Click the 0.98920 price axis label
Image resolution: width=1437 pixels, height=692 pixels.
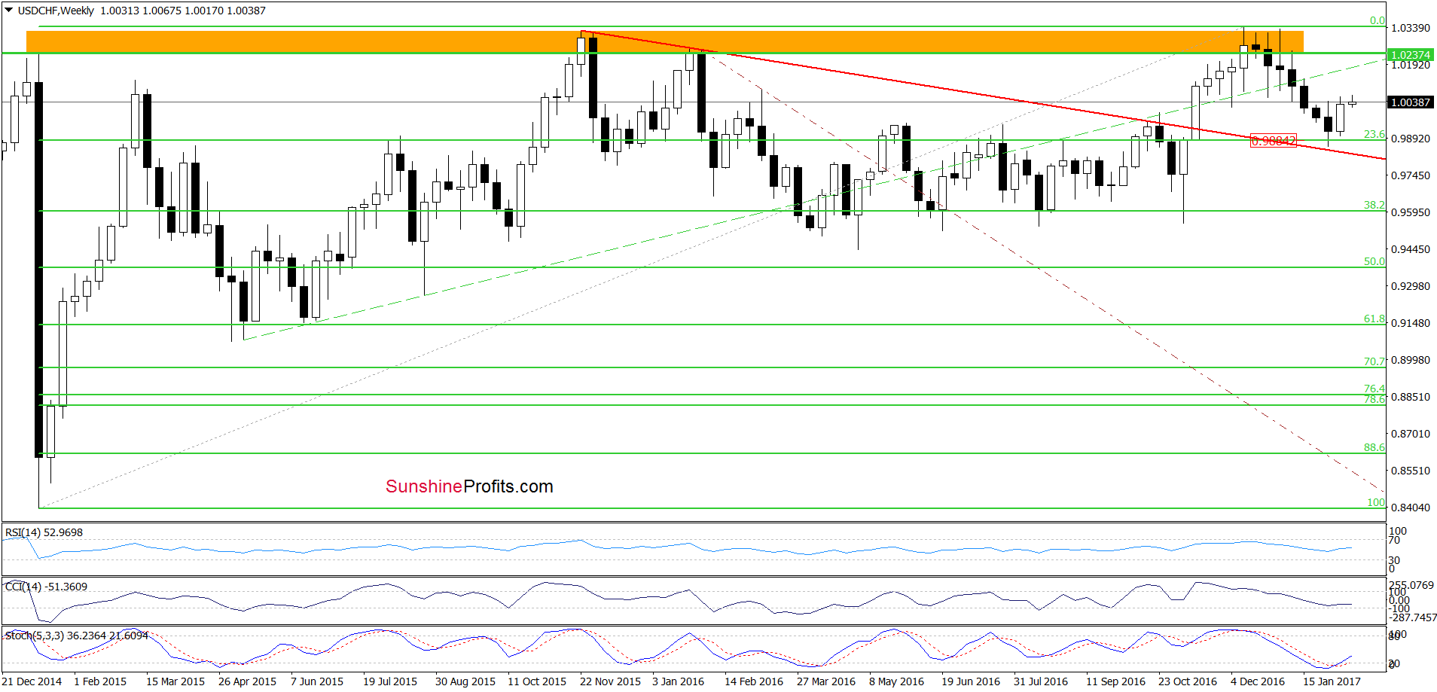pyautogui.click(x=1410, y=139)
